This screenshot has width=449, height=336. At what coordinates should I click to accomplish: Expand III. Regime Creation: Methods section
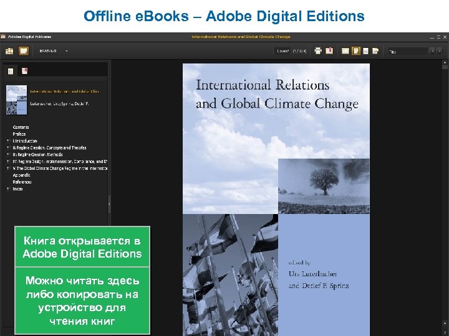tap(8, 154)
